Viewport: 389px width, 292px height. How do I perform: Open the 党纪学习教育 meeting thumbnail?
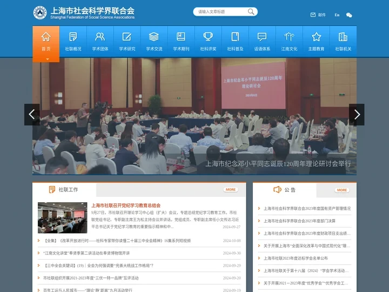point(63,218)
